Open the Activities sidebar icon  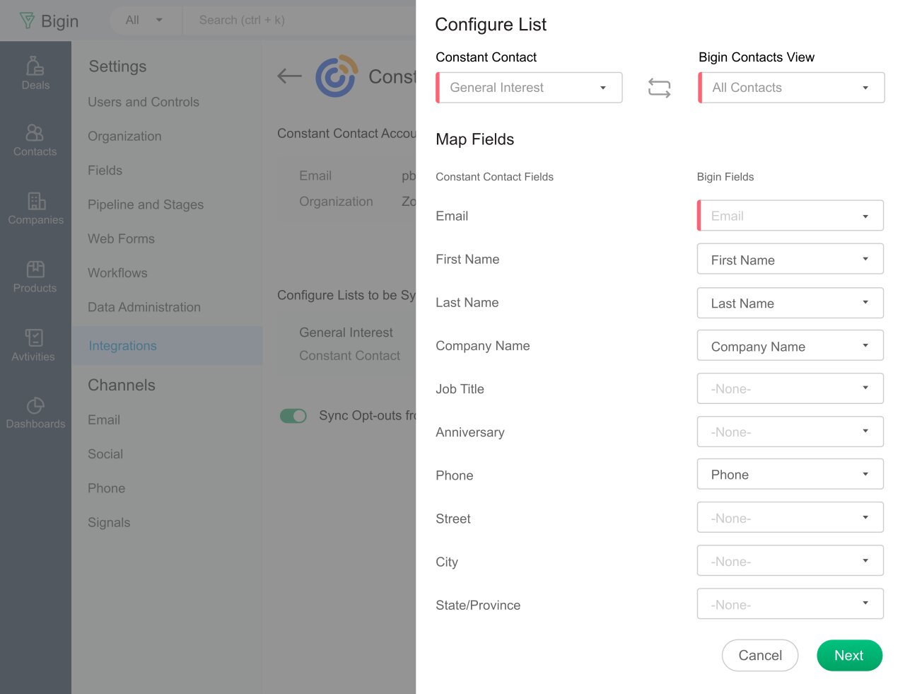tap(34, 337)
